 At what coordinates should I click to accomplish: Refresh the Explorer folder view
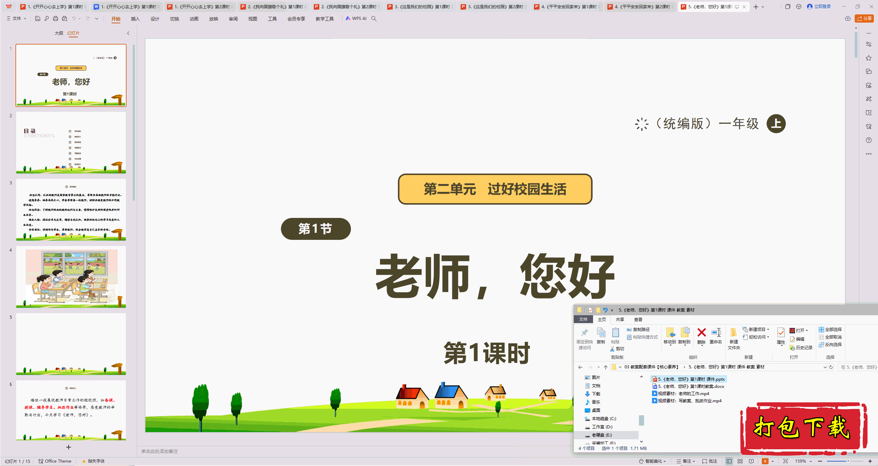(x=831, y=367)
